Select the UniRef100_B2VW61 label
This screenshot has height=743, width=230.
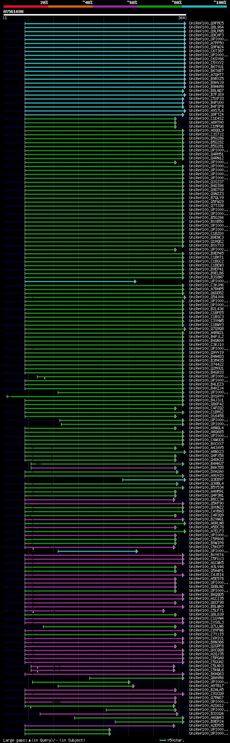click(206, 519)
